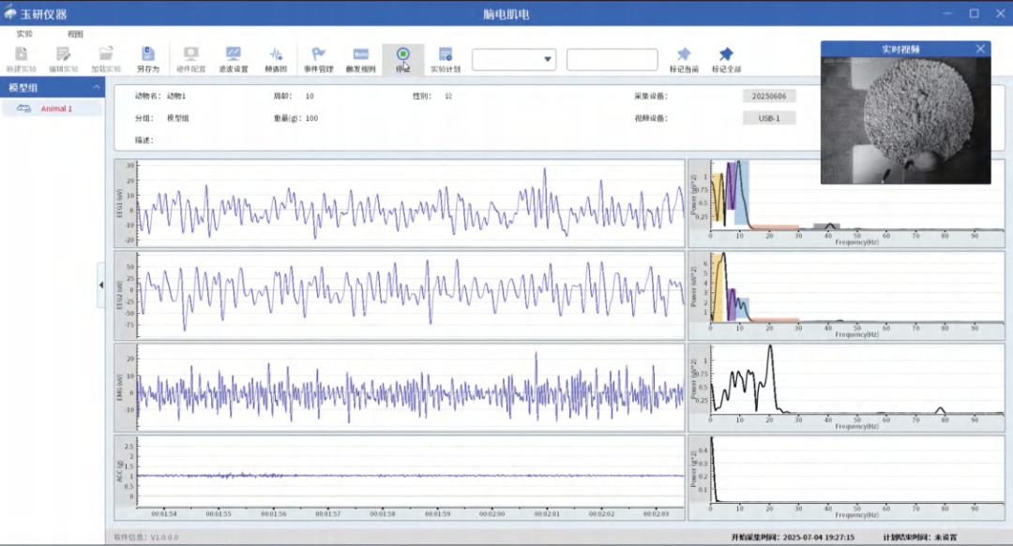Click the 新建实验 new experiment icon
This screenshot has width=1013, height=546.
22,59
